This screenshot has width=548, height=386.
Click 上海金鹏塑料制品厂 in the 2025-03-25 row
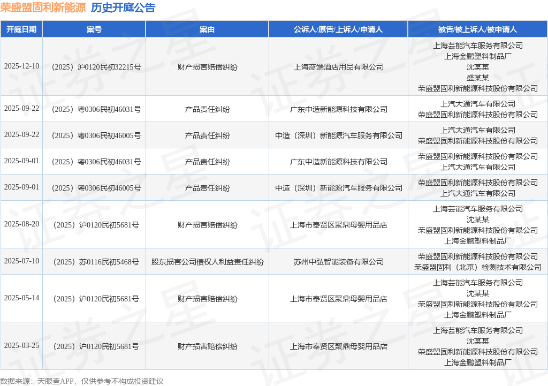pyautogui.click(x=478, y=362)
